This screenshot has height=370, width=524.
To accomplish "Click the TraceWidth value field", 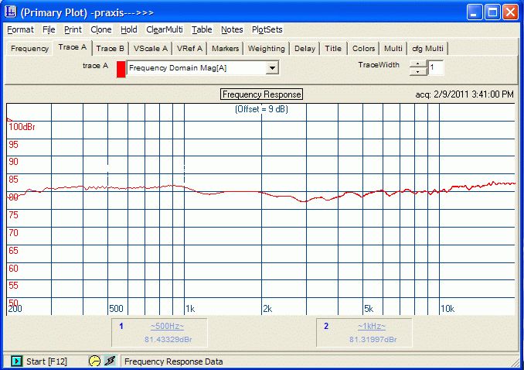I will pos(435,67).
